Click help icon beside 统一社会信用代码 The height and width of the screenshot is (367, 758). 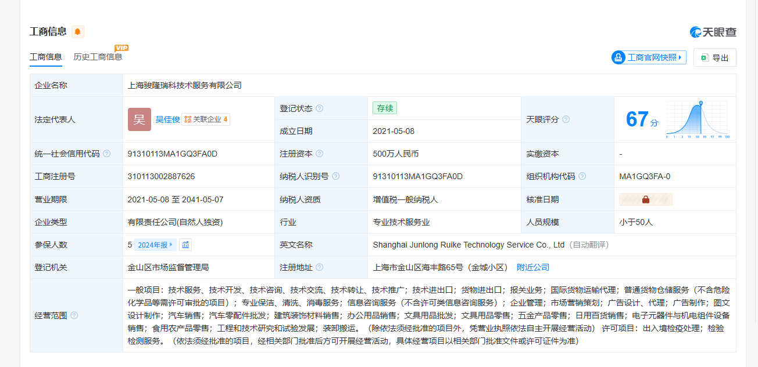(106, 154)
